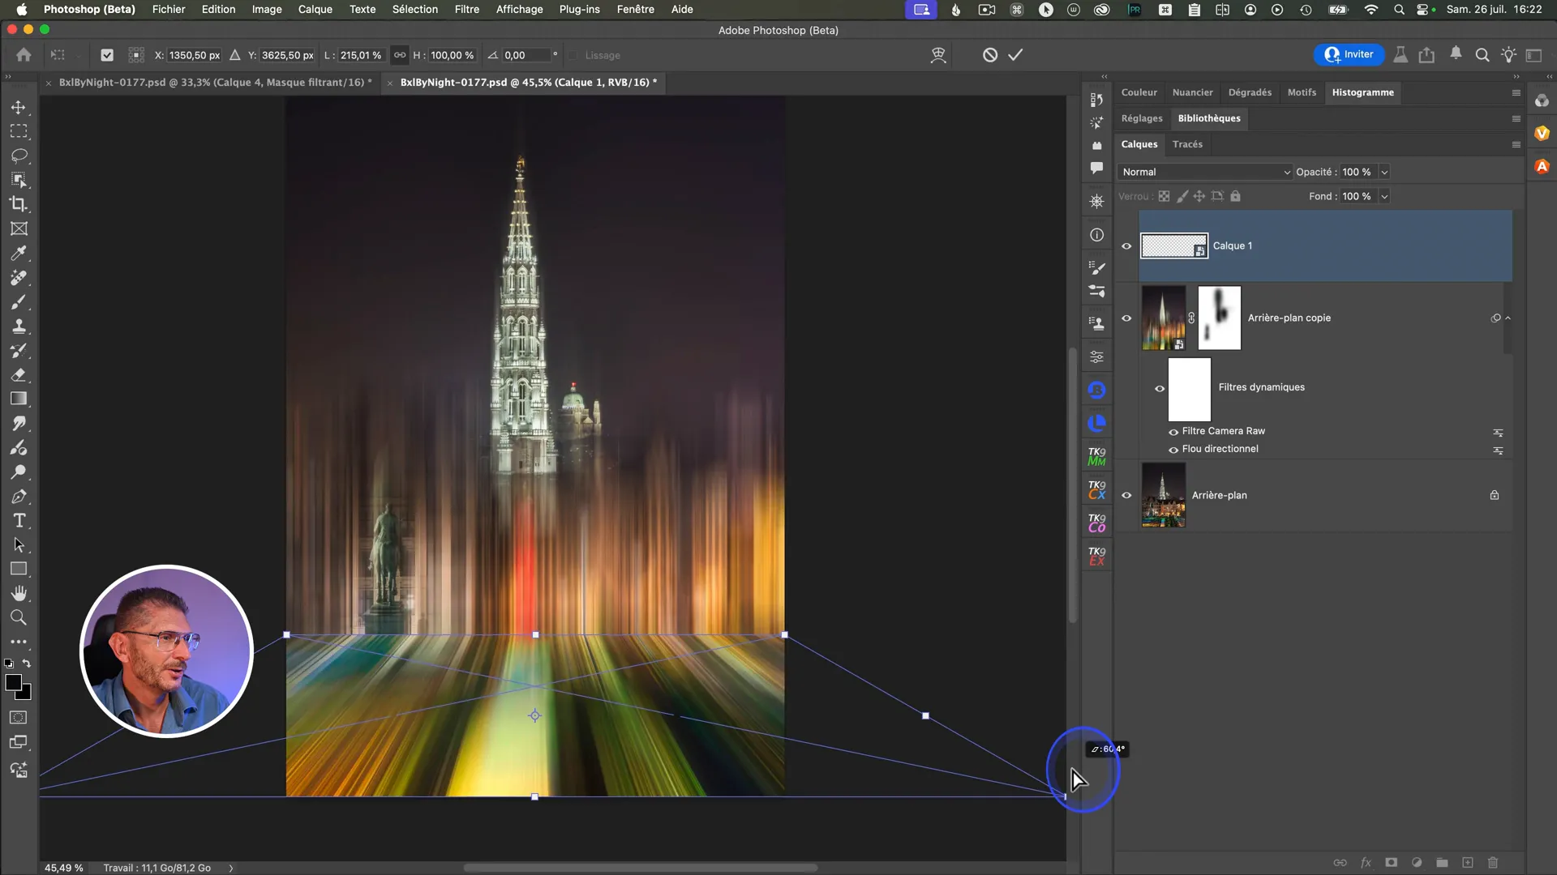Viewport: 1557px width, 875px height.
Task: Create a new layer group
Action: [x=1442, y=863]
